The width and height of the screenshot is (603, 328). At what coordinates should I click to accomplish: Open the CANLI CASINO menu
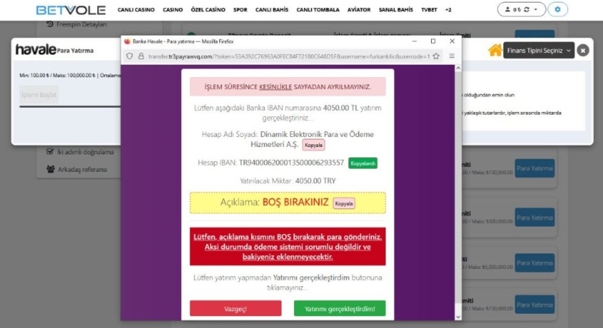(x=136, y=10)
